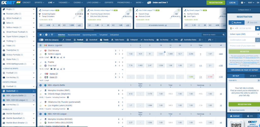This screenshot has height=127, width=260.
Task: Open the CASINO dropdown menu
Action: 78,3
